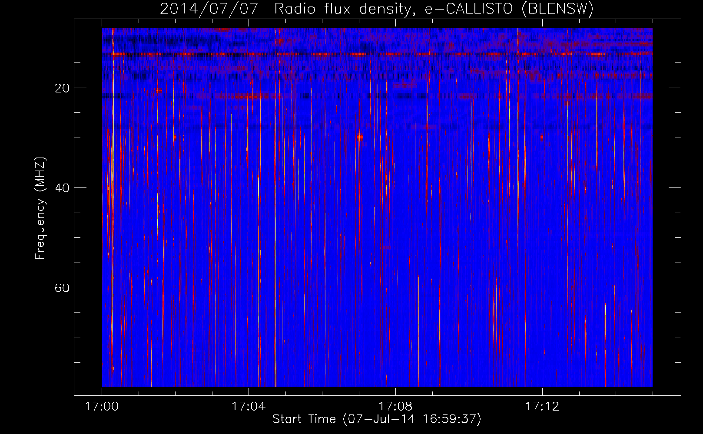The width and height of the screenshot is (703, 434).
Task: Click the 17:00 time tick label
Action: (x=102, y=407)
